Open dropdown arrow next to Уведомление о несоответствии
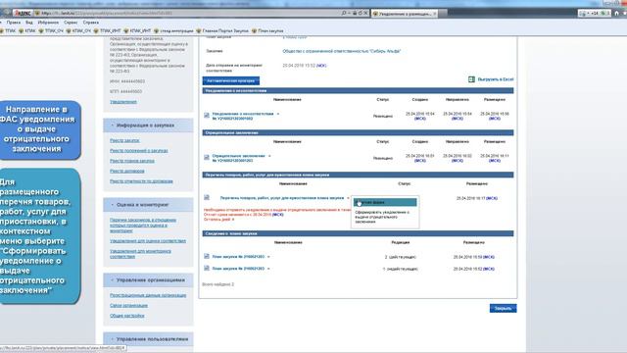This screenshot has height=353, width=627. pos(278,114)
